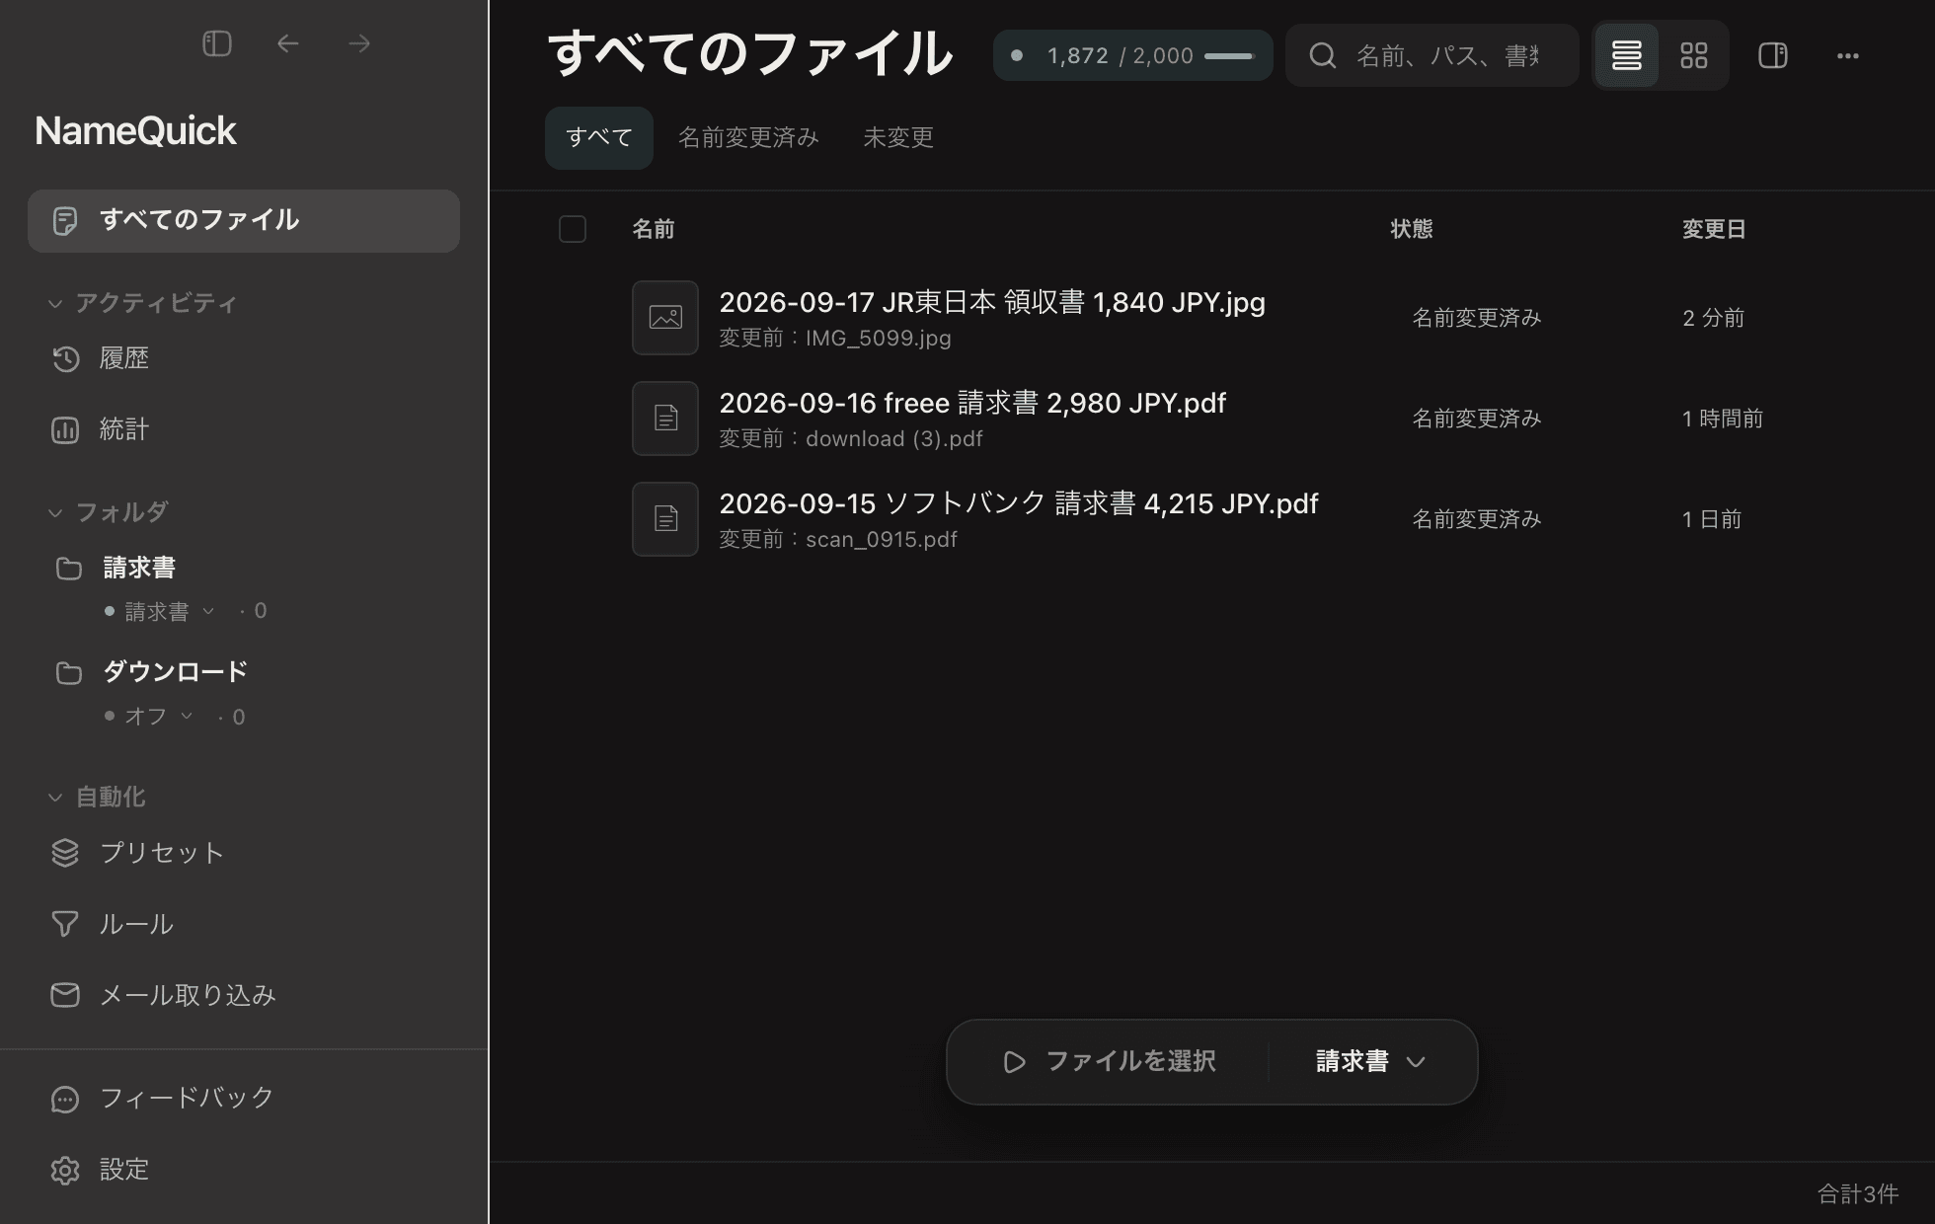Viewport: 1935px width, 1224px height.
Task: Collapse the フォルダ section
Action: [x=109, y=512]
